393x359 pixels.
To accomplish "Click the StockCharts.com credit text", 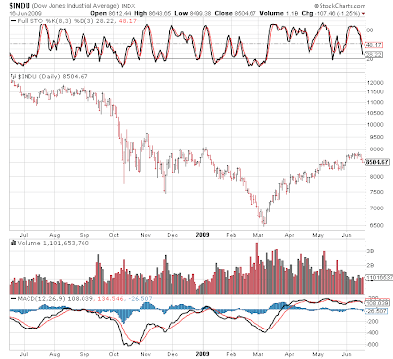I will (340, 6).
